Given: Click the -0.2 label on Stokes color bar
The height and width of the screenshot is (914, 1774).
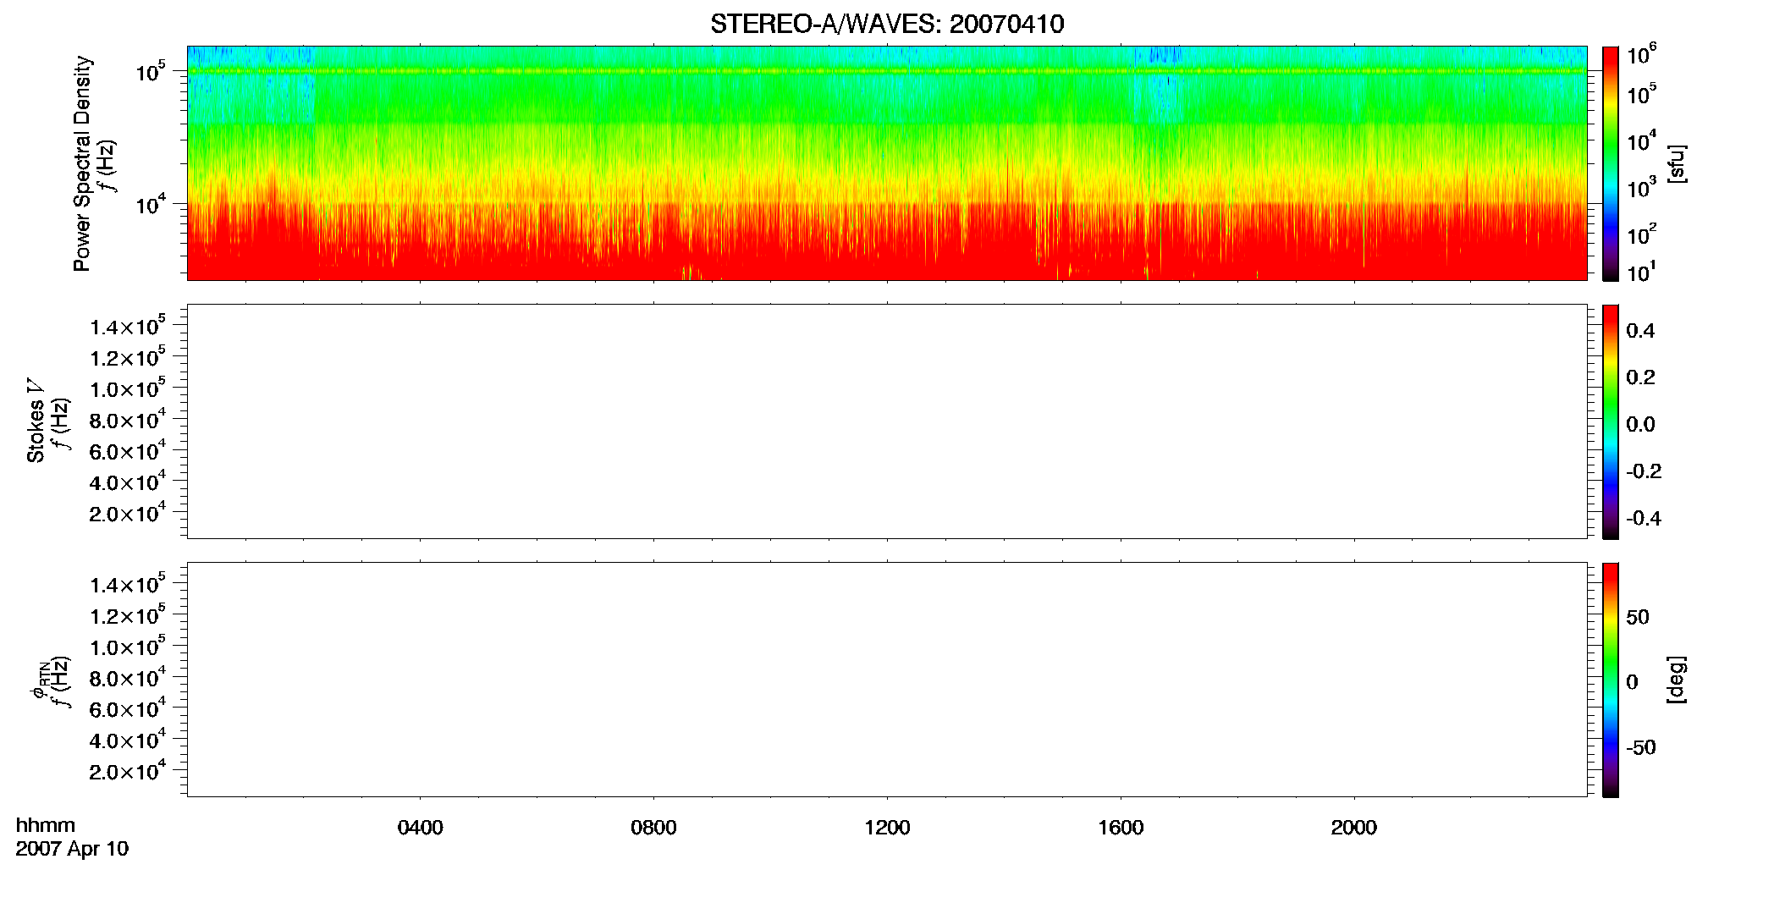Looking at the screenshot, I should point(1644,471).
